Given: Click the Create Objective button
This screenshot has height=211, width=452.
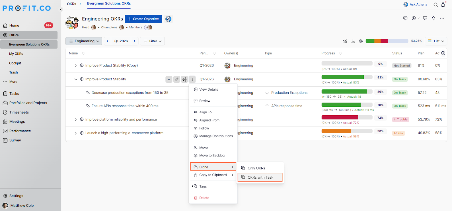Looking at the screenshot, I should coord(143,19).
